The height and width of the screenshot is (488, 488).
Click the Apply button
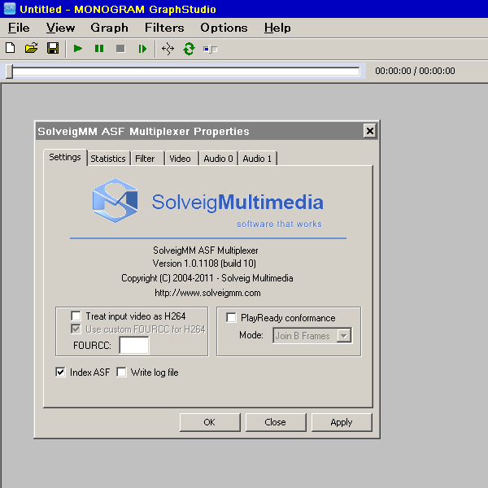click(x=342, y=422)
